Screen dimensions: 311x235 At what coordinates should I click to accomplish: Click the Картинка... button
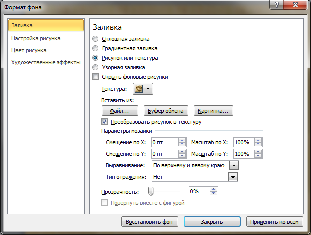tap(213, 111)
